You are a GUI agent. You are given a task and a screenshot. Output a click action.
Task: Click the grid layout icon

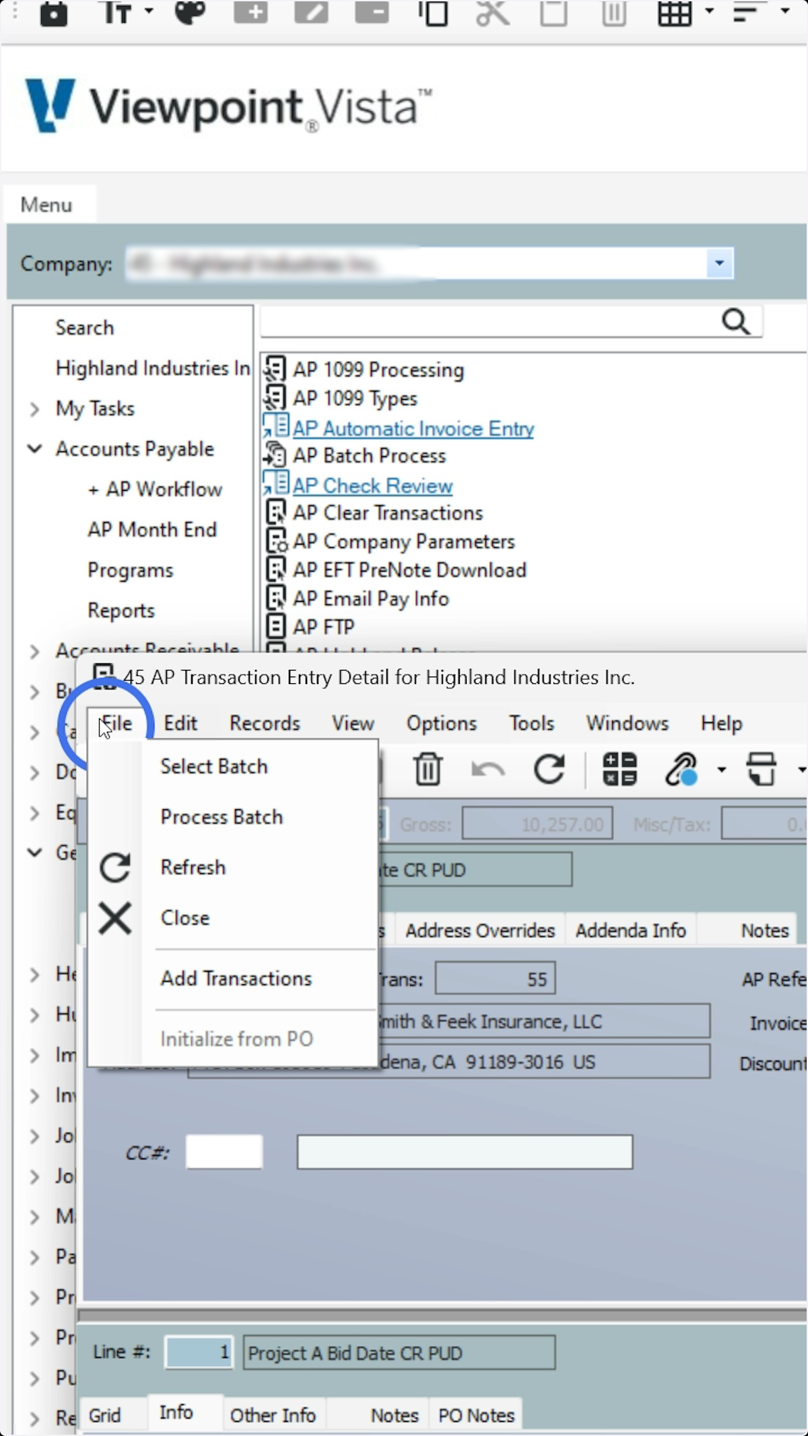click(x=675, y=13)
